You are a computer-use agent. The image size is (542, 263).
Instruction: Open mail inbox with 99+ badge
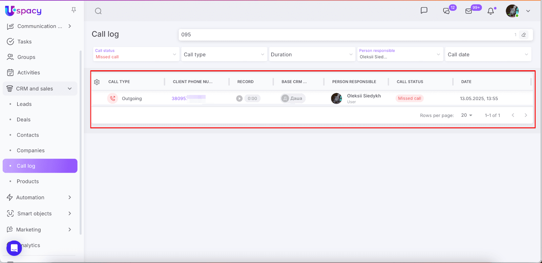[469, 11]
